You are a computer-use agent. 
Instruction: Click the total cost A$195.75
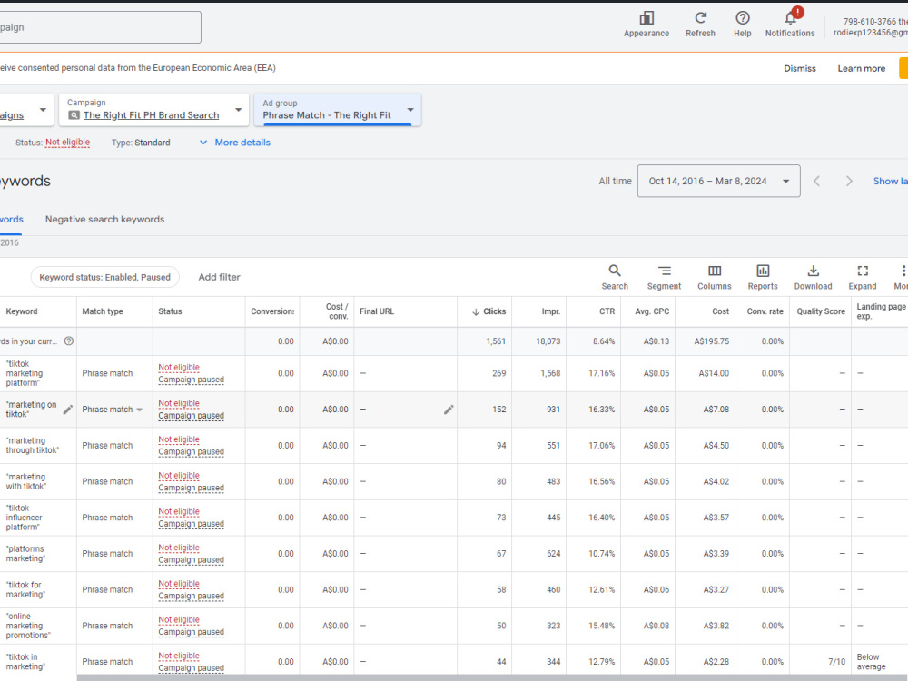click(x=712, y=341)
